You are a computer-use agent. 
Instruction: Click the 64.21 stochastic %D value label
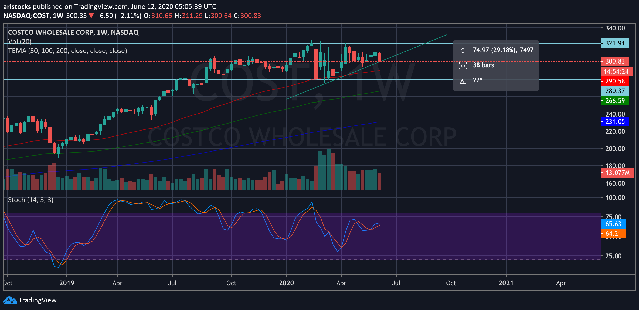click(613, 234)
